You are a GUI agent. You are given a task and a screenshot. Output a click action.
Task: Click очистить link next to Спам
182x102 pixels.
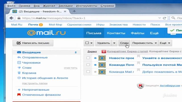click(71, 68)
